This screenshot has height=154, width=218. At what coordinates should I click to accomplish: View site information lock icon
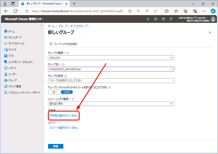point(27,11)
